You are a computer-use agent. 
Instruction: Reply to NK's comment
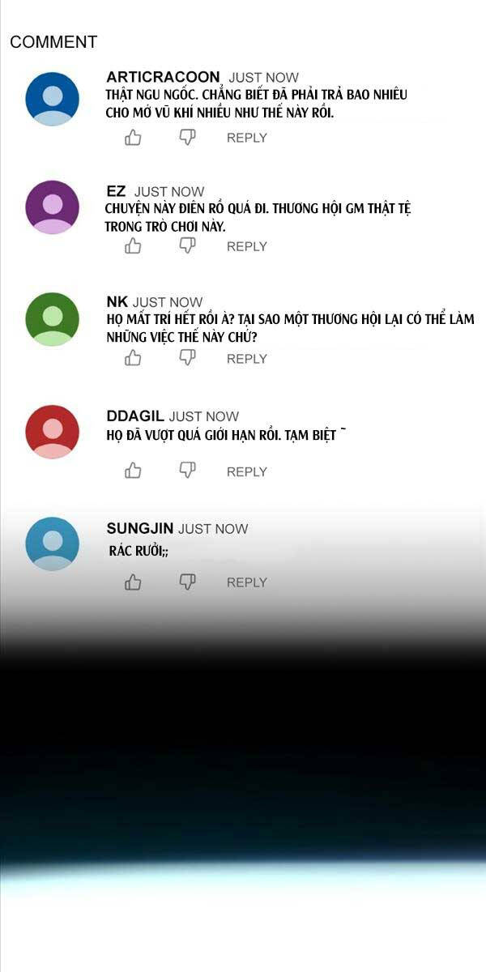(x=247, y=358)
